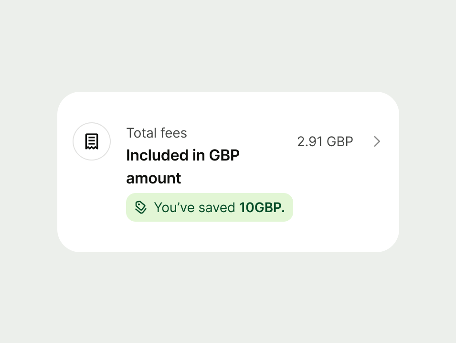Screen dimensions: 456x343
Task: Click the 2.91 GBP fee amount
Action: [325, 141]
